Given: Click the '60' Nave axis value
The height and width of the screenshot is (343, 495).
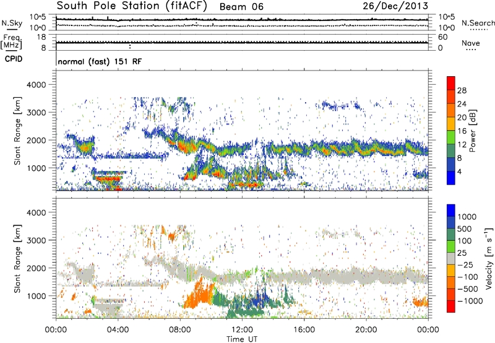Looking at the screenshot, I should (443, 37).
